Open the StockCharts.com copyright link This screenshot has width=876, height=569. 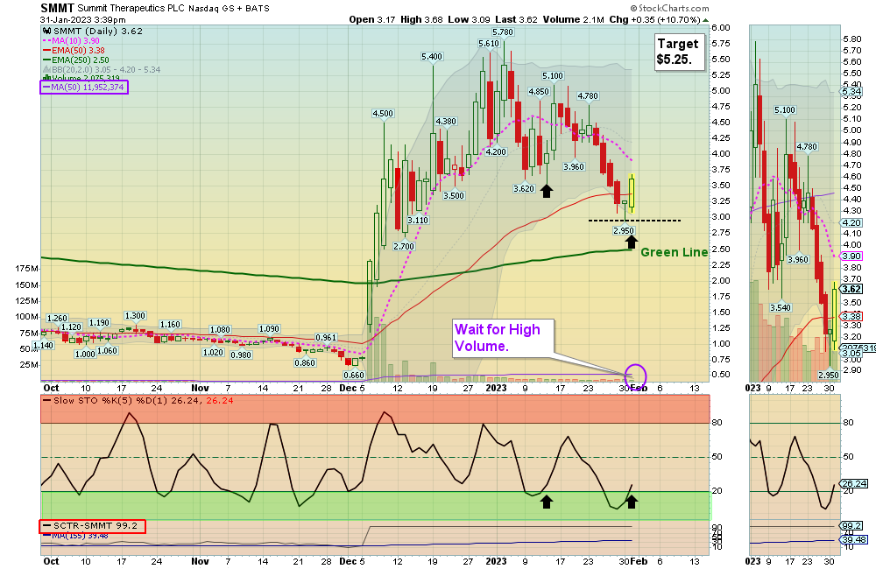point(668,7)
